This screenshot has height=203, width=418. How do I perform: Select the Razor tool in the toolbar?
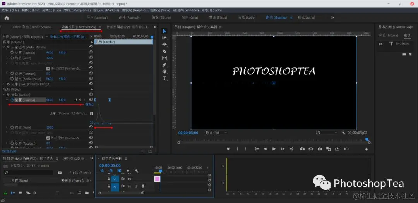(x=164, y=51)
